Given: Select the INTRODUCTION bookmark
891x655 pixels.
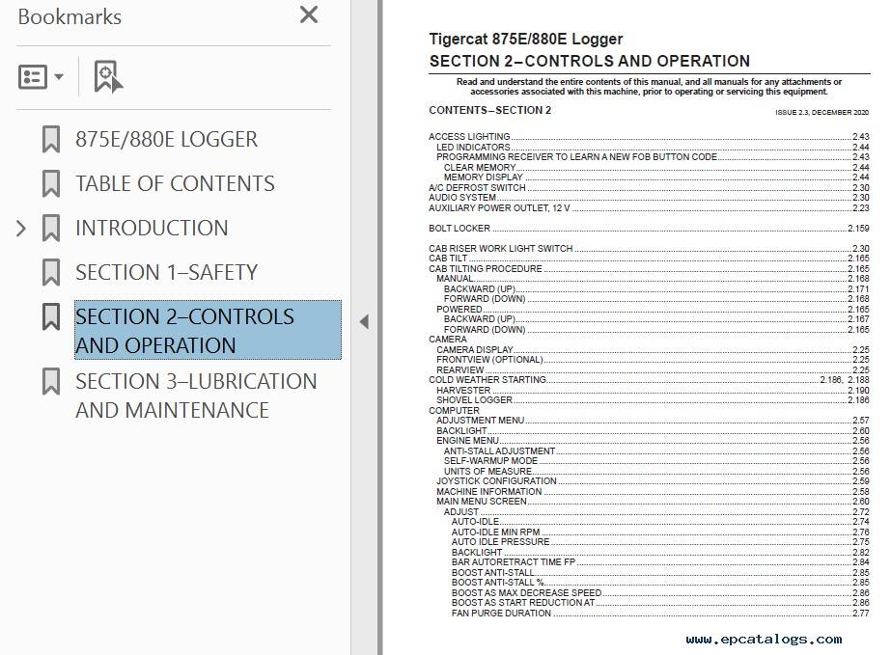Looking at the screenshot, I should 152,228.
